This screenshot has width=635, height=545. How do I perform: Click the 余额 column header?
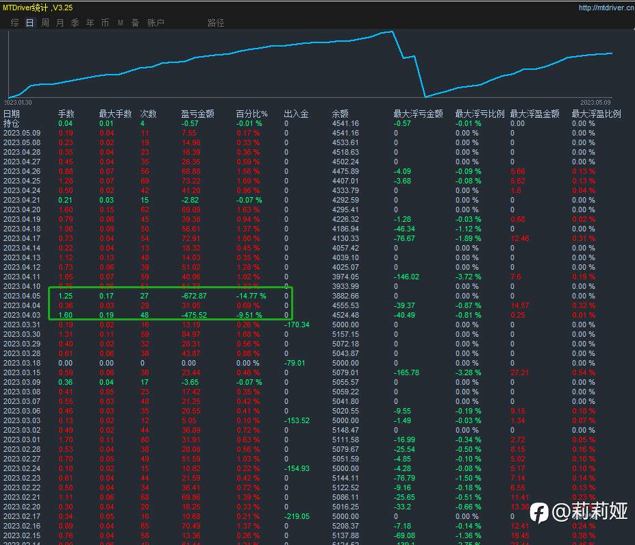340,114
